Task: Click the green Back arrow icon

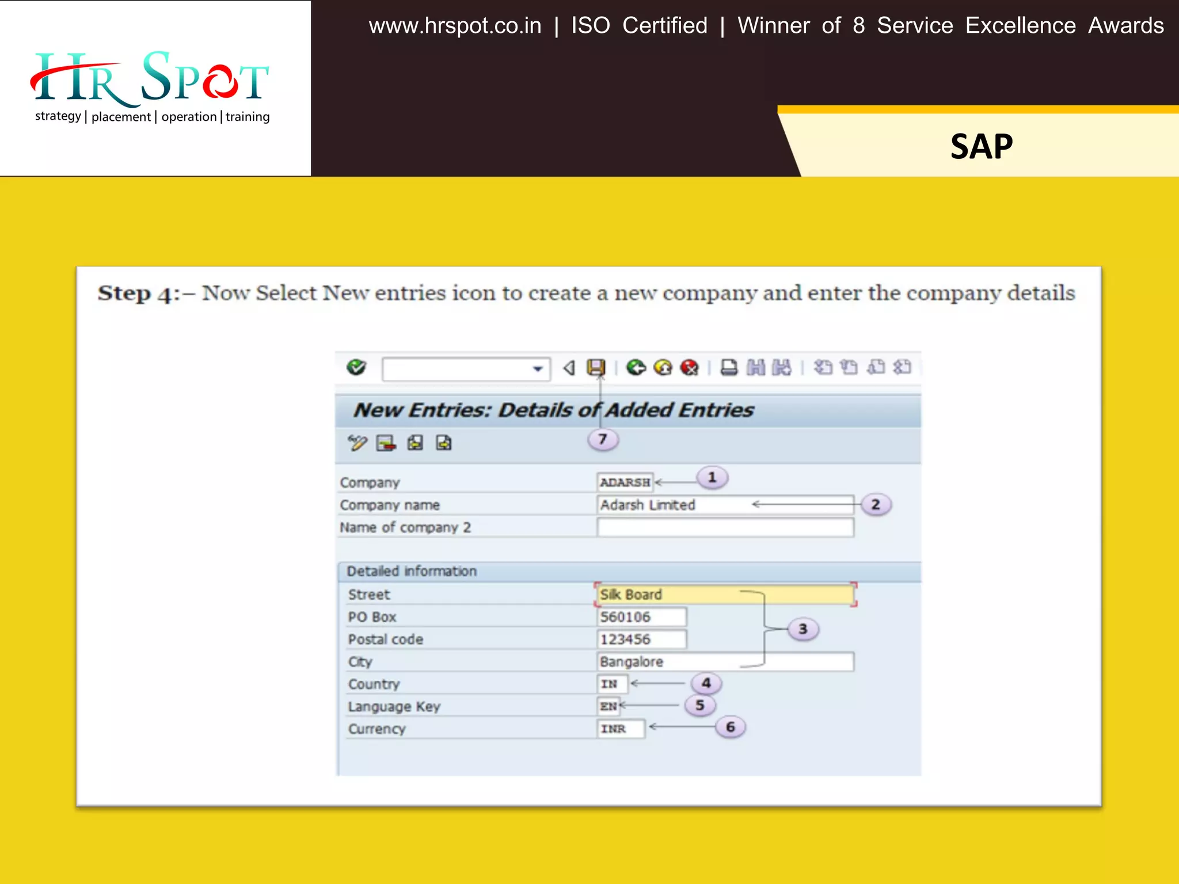Action: pyautogui.click(x=636, y=367)
